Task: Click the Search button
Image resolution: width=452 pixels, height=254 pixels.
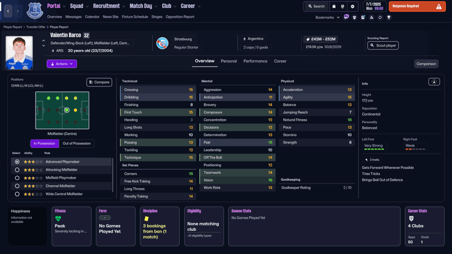Action: coord(316,6)
